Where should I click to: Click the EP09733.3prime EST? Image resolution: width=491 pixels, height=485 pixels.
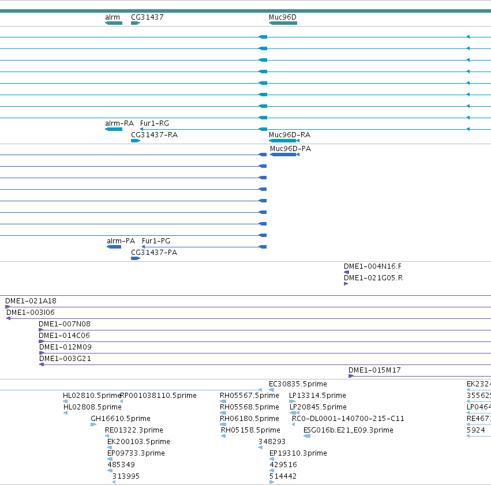tap(110, 459)
